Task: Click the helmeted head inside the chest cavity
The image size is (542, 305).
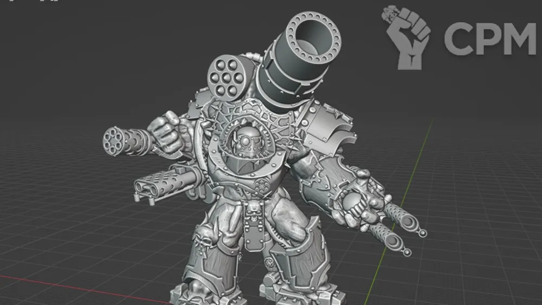Action: 246,143
